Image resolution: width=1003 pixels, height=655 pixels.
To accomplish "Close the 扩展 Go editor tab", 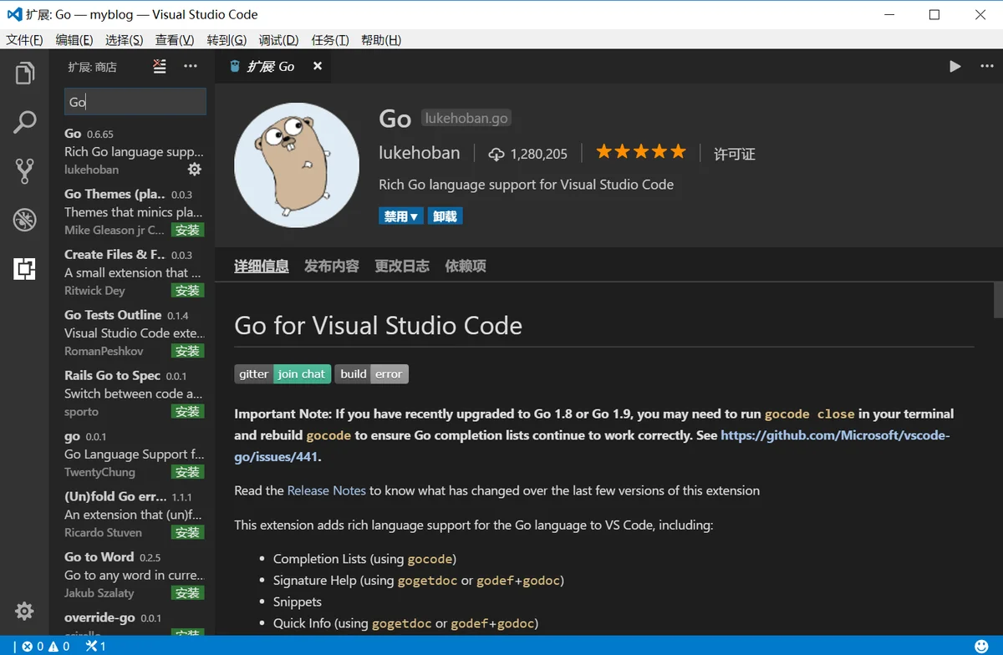I will pos(317,66).
